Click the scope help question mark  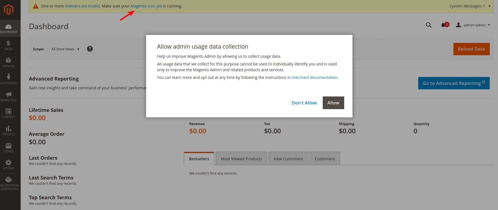(x=90, y=49)
